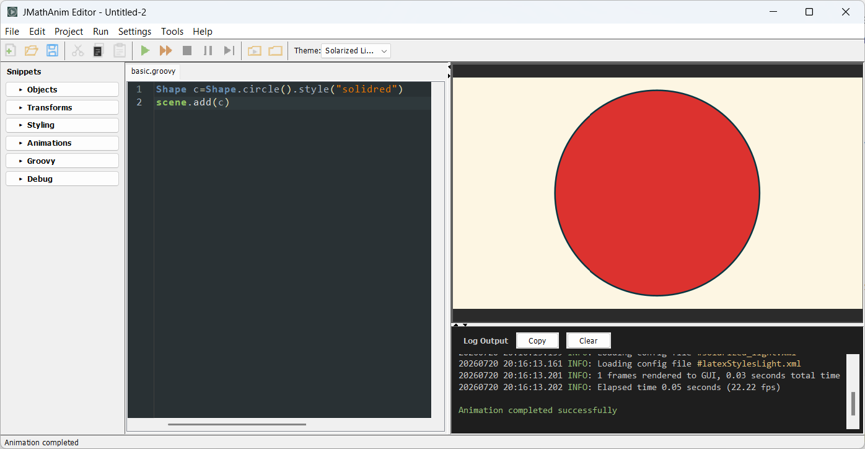Open the Edit menu
865x449 pixels.
click(x=37, y=32)
